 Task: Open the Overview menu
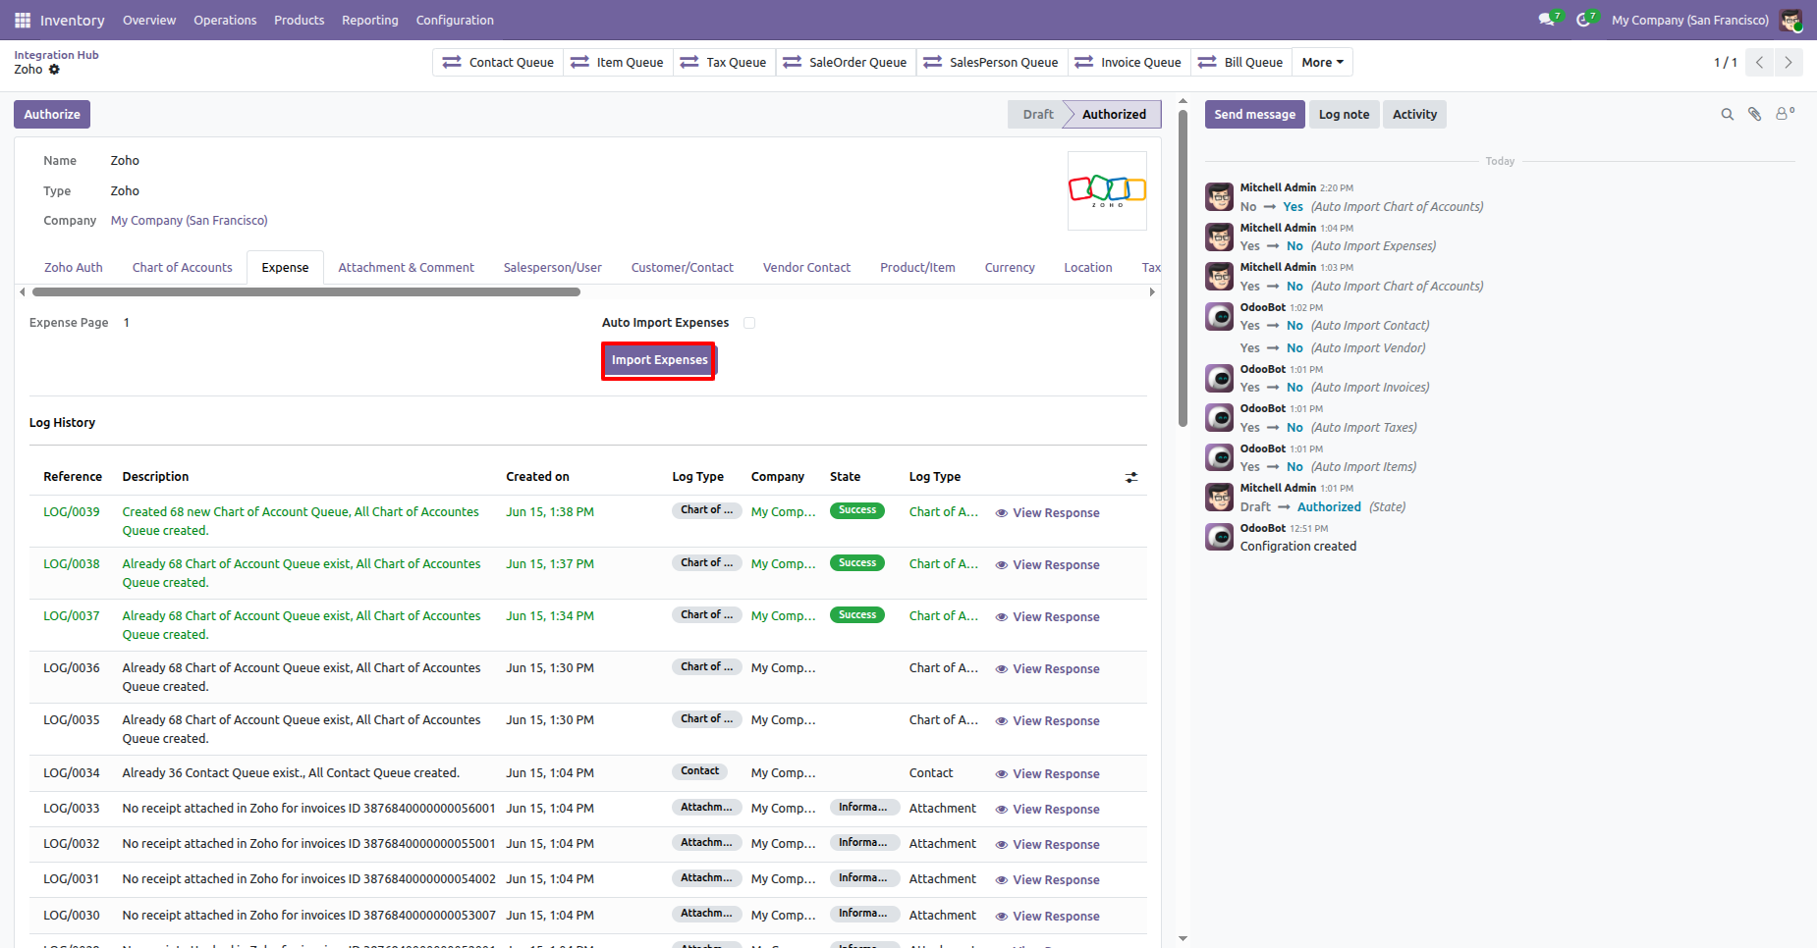[149, 20]
